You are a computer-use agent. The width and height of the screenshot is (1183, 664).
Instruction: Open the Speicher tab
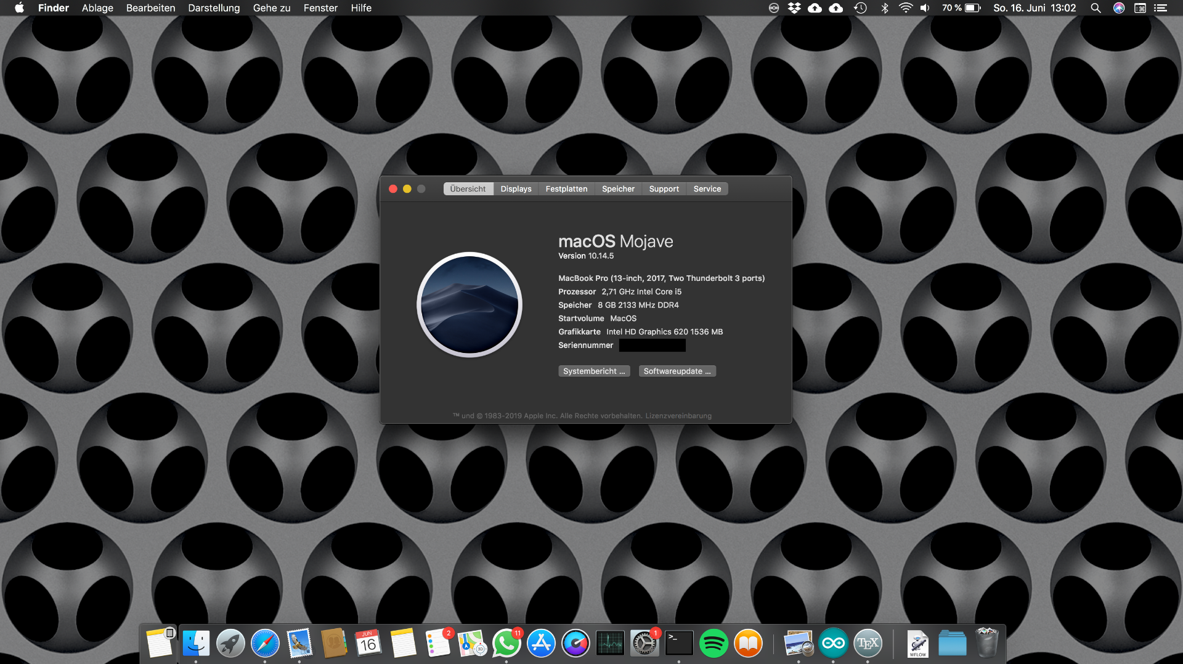[x=618, y=189]
